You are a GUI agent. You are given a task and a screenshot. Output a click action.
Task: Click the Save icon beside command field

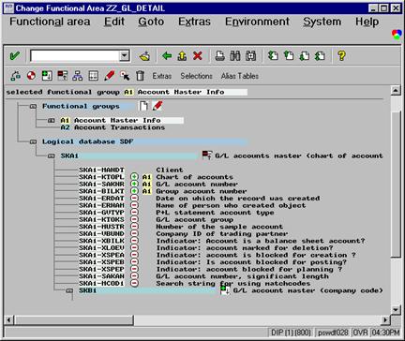click(x=144, y=56)
